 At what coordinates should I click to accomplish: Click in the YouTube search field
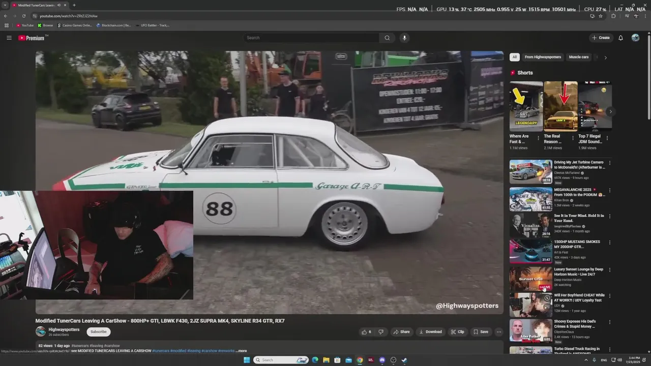pyautogui.click(x=311, y=38)
